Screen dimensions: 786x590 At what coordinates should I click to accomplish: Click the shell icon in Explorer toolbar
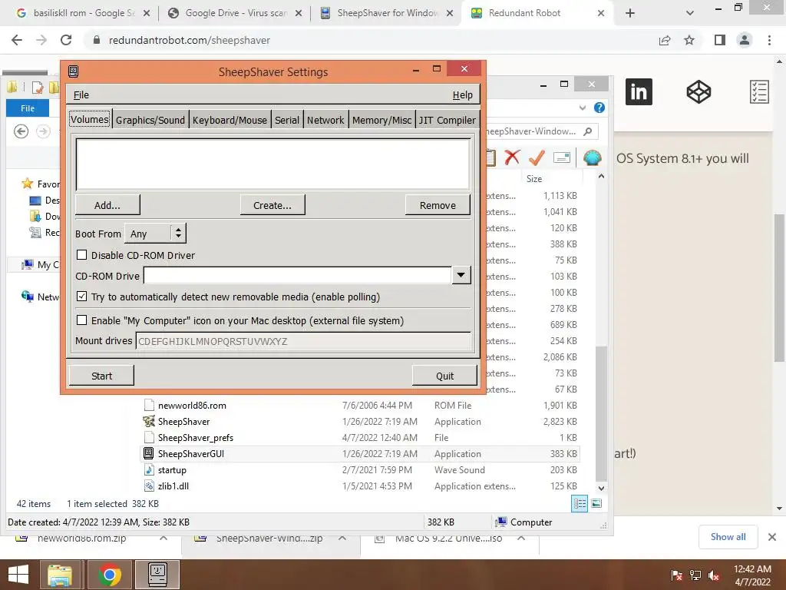point(592,157)
